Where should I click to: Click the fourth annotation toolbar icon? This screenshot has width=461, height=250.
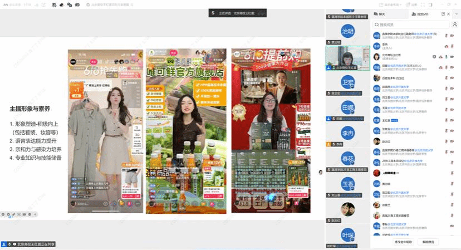click(x=19, y=214)
